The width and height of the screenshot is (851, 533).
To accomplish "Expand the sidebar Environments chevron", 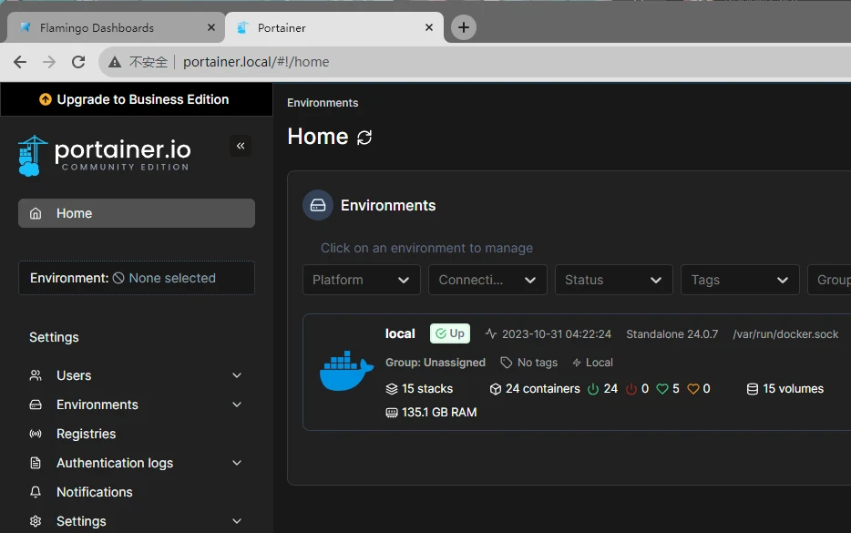I will pos(237,405).
